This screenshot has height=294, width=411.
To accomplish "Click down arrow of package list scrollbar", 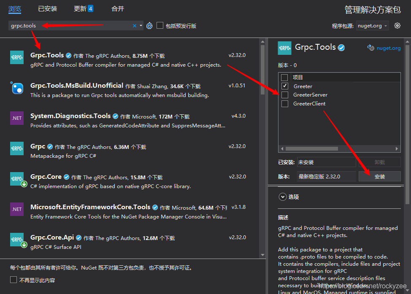I will (262, 255).
